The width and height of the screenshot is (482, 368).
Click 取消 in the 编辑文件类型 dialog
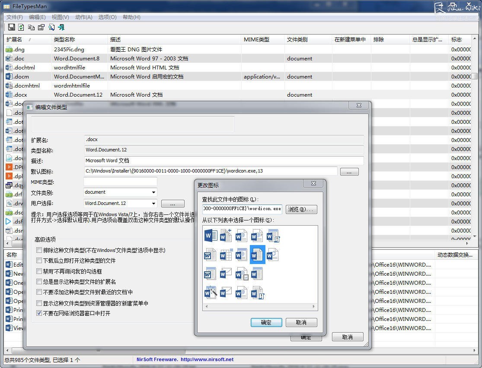[348, 337]
